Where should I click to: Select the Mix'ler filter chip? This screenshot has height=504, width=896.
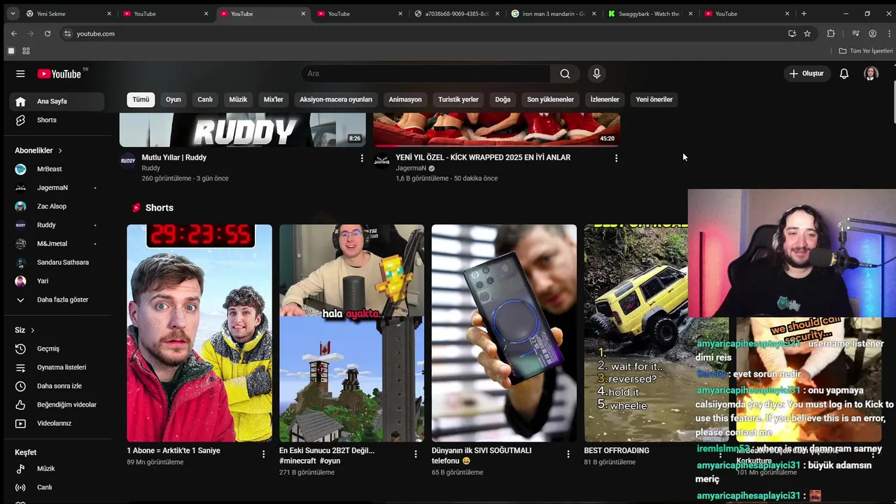(x=274, y=99)
